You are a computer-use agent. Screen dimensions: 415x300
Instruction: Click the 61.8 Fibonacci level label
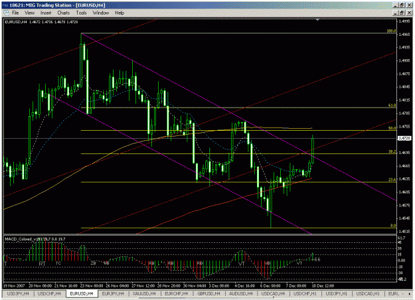[x=392, y=106]
